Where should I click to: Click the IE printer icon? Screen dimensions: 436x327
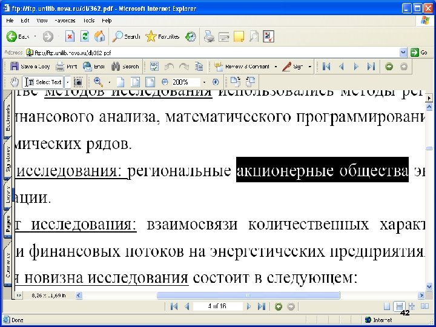click(209, 36)
